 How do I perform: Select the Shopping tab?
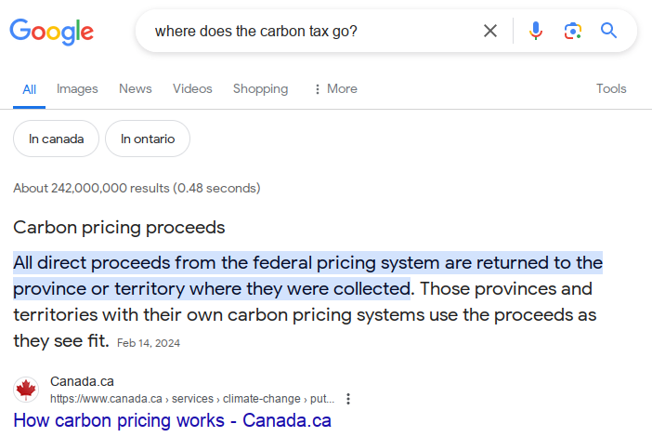(260, 89)
